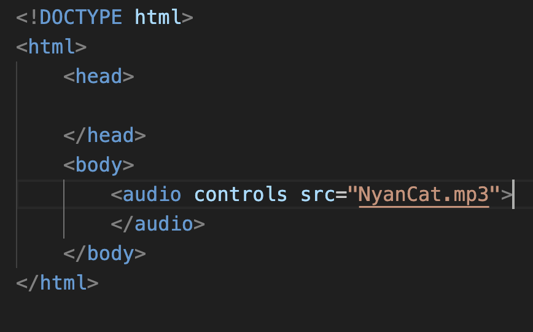The height and width of the screenshot is (332, 533).
Task: Click the opening body tag
Action: click(x=99, y=165)
